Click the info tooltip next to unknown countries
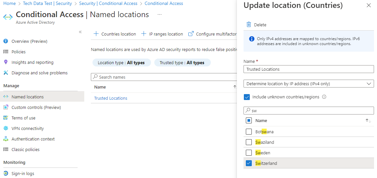 324,97
